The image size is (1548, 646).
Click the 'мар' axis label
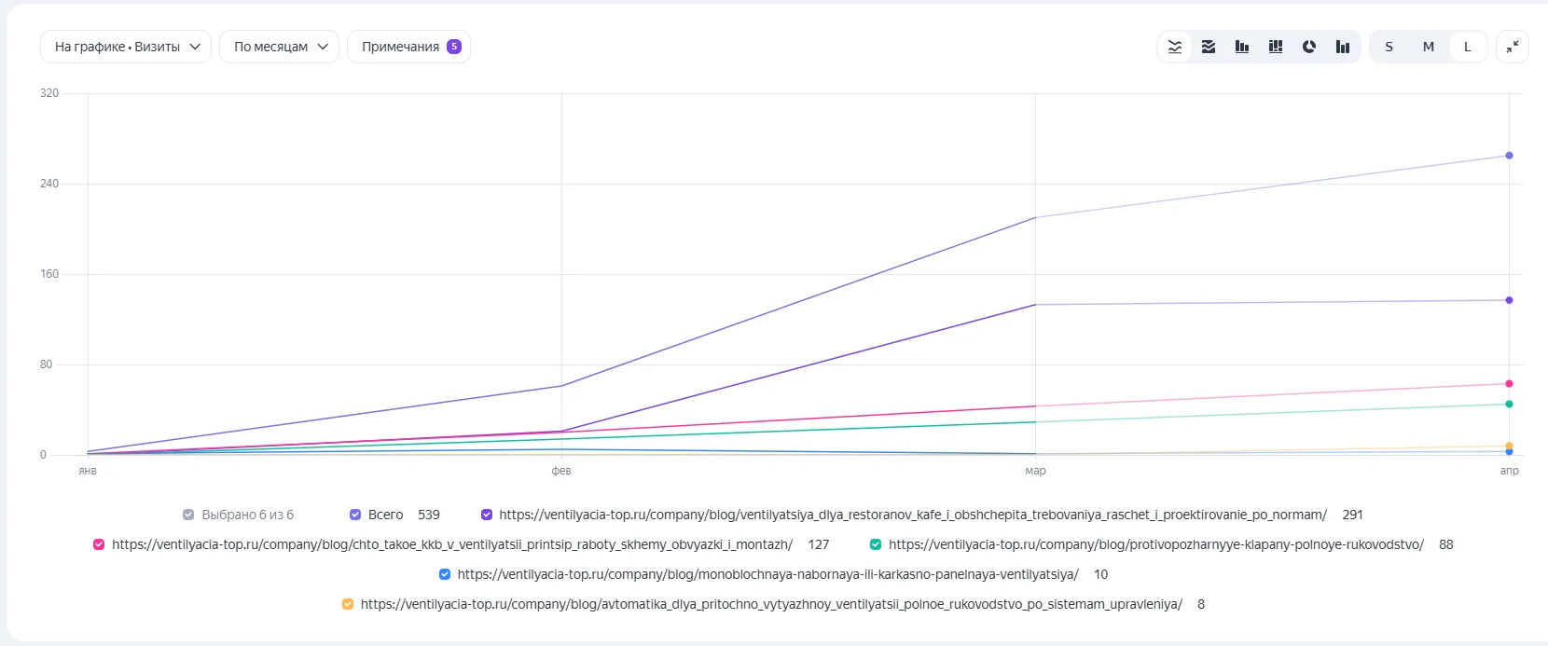[1035, 471]
